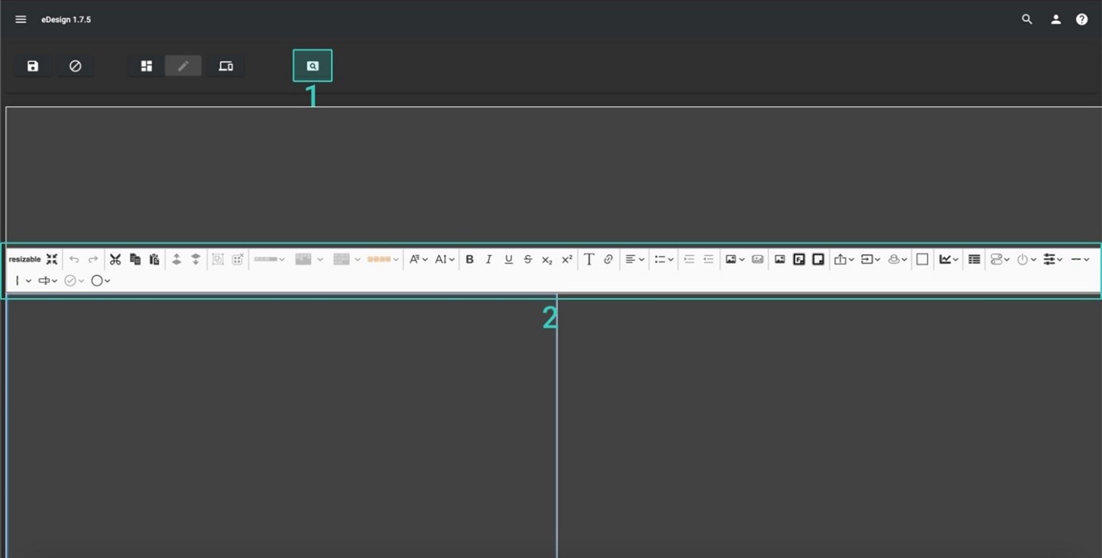The width and height of the screenshot is (1102, 558).
Task: Toggle underline formatting
Action: (508, 259)
